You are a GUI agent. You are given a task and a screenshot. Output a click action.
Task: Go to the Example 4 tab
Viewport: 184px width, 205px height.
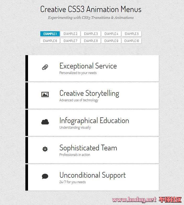coord(111,34)
